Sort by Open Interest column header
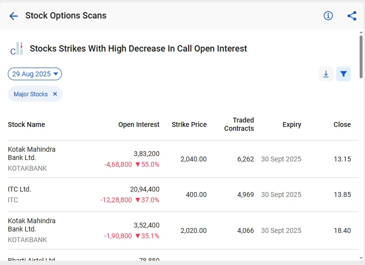Viewport: 365px width, 265px height. [x=139, y=124]
